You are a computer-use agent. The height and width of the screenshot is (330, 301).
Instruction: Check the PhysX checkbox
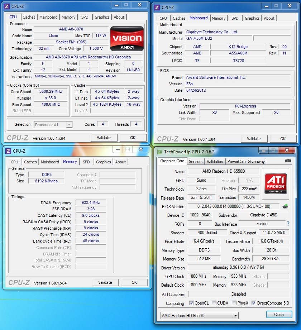coord(234,303)
